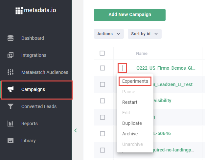Collapse the sidebar with the green chevron
Viewport: 205px width, 160px height.
[76, 130]
